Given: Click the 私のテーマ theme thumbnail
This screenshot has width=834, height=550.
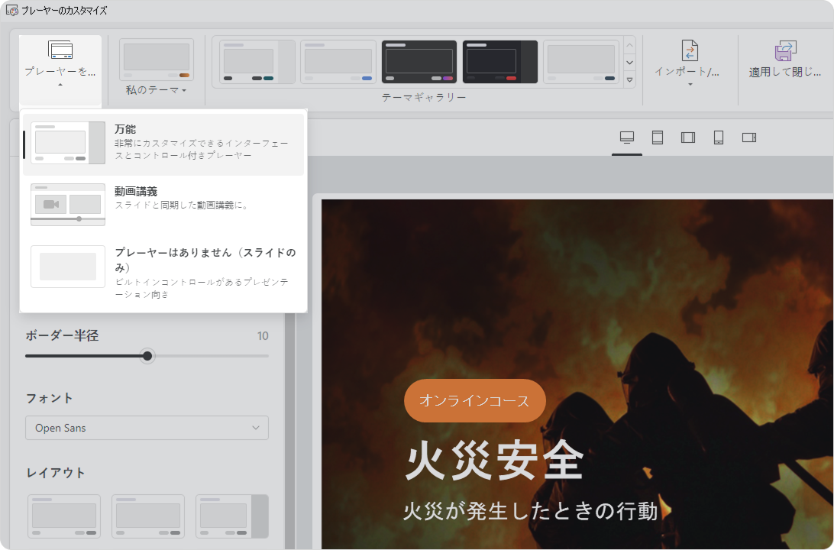Looking at the screenshot, I should click(x=157, y=60).
